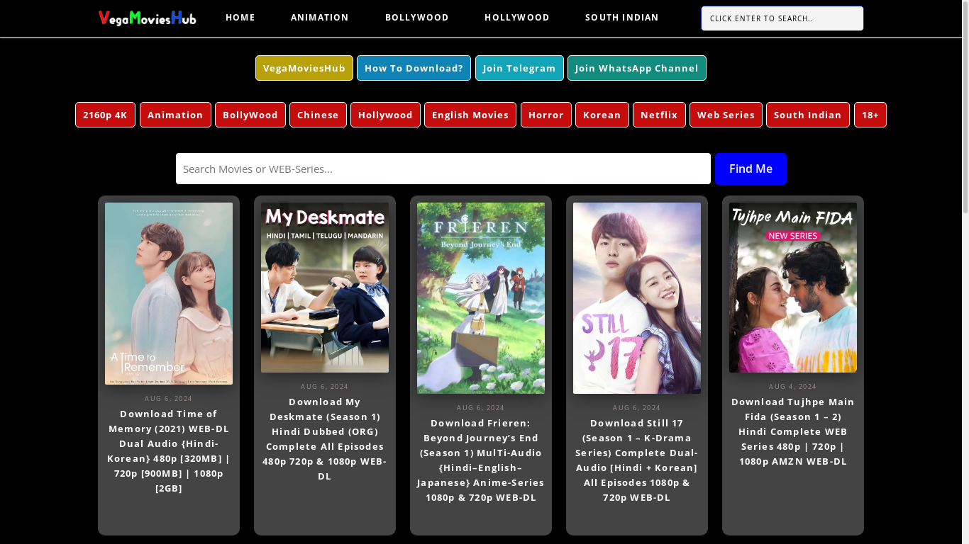Select the Netflix category tag
The width and height of the screenshot is (969, 544).
[659, 115]
